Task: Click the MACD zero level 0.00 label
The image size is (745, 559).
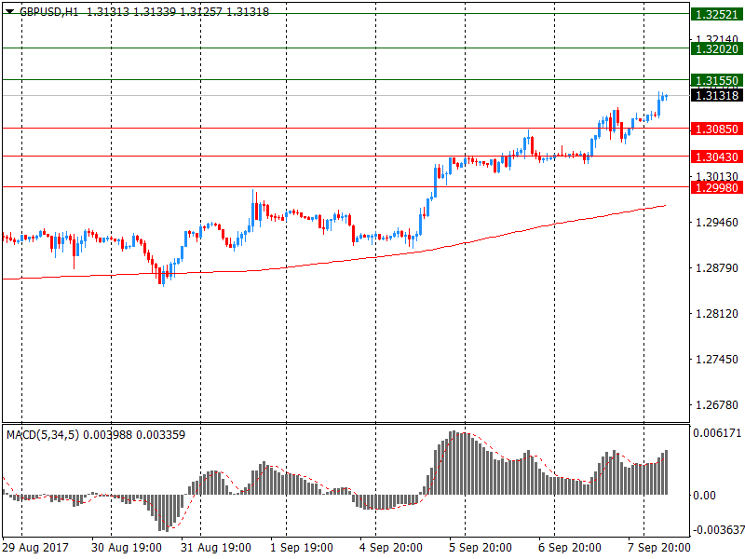Action: tap(704, 496)
